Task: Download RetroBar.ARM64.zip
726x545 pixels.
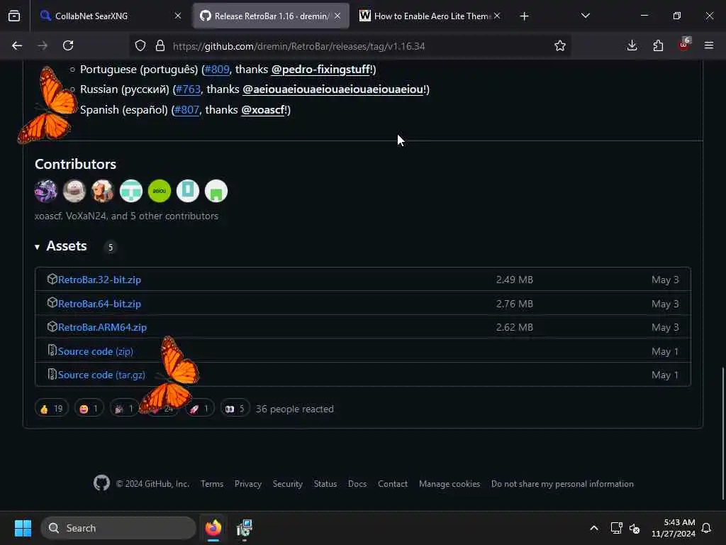Action: (102, 327)
